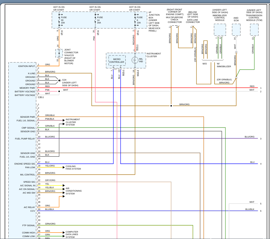270x239 pixels.
Task: Click the G24 ground splice point
Action: tap(59, 81)
